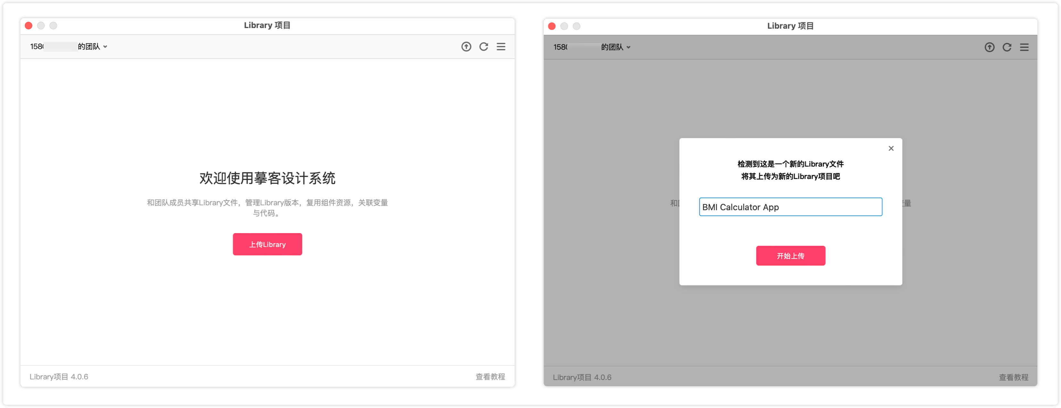This screenshot has width=1061, height=408.
Task: Open 查看教程 link in left window
Action: tap(490, 377)
